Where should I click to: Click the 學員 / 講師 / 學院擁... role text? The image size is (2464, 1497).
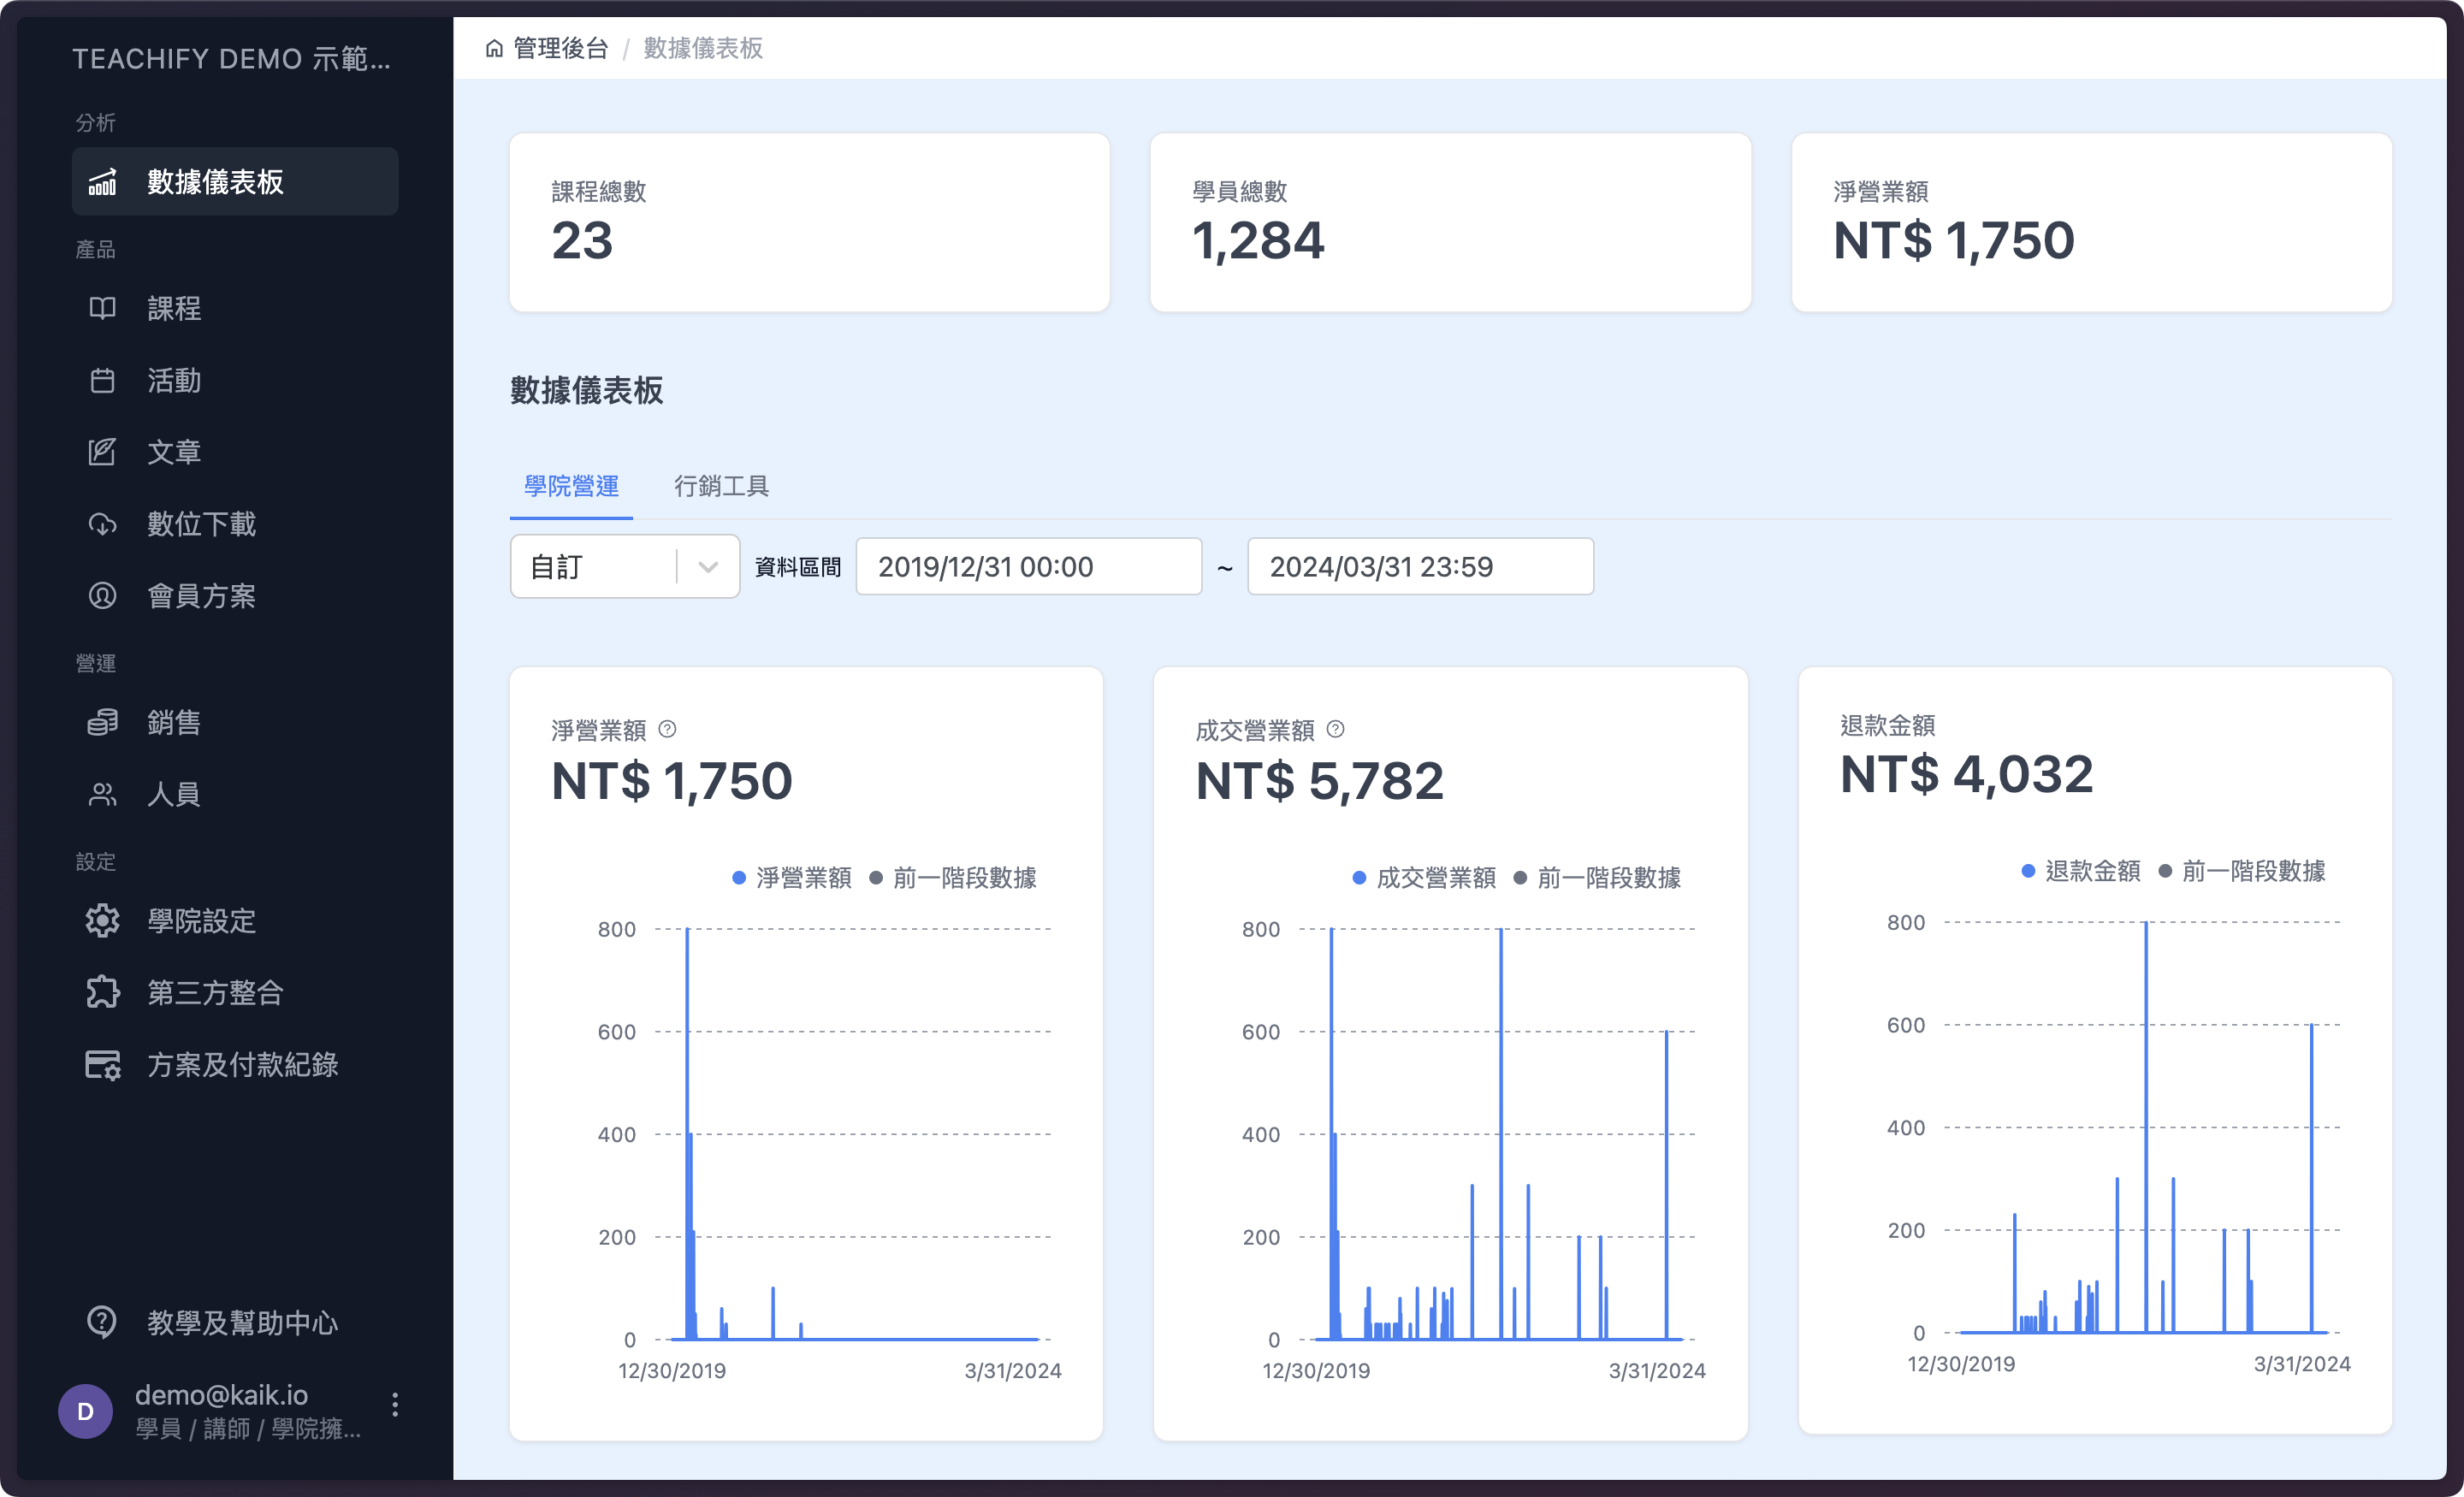coord(248,1428)
